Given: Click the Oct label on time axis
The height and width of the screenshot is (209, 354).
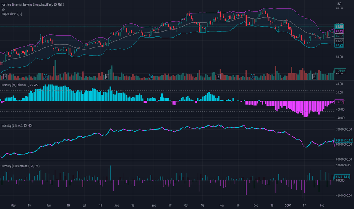Looking at the screenshot, I should tap(186, 205).
